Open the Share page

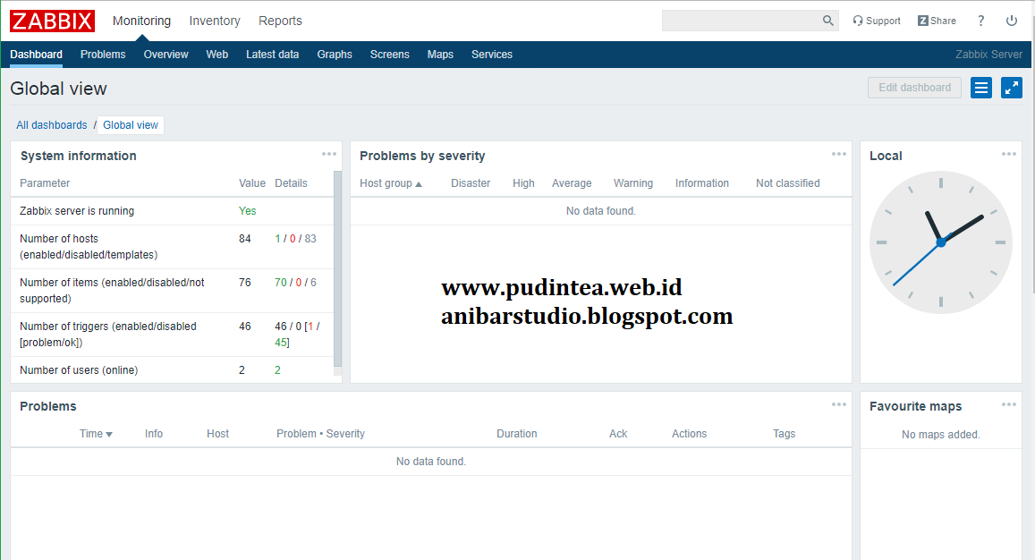tap(937, 21)
